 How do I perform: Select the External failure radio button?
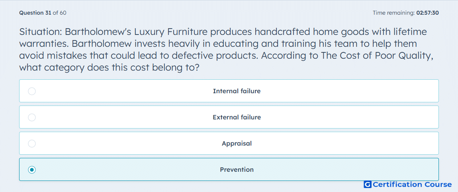[x=32, y=117]
